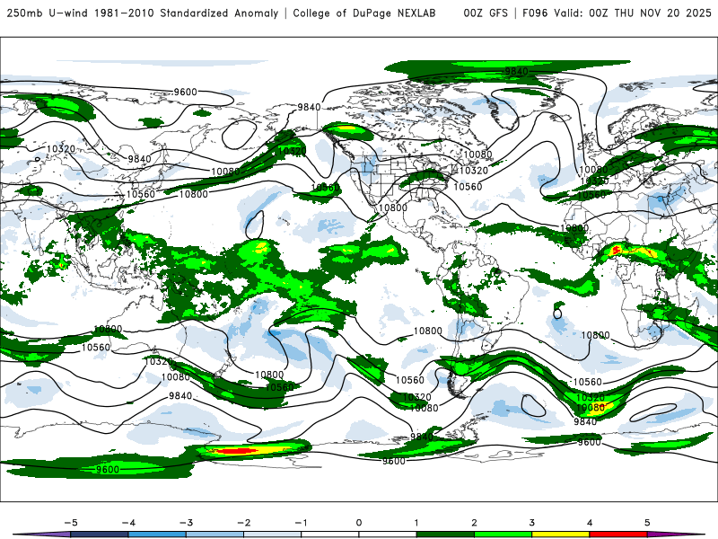Click the '-3' color bar label
Viewport: 718px width, 539px height.
pos(186,523)
